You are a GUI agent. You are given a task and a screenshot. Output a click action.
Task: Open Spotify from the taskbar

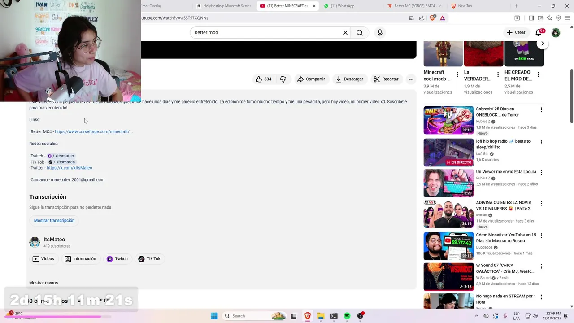(x=347, y=316)
